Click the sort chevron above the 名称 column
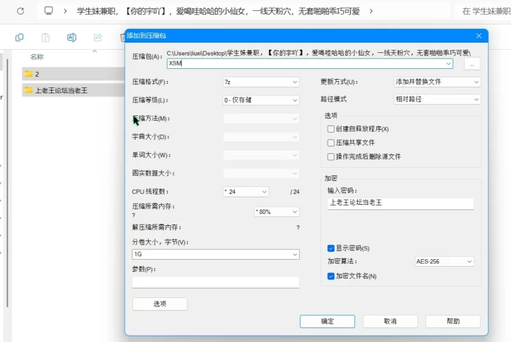The width and height of the screenshot is (511, 342). [x=95, y=51]
